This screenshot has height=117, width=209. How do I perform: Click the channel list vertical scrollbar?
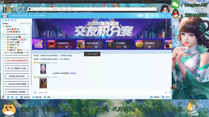(31, 56)
